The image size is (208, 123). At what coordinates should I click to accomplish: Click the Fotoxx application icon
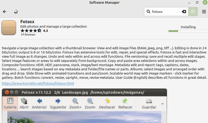(9, 28)
